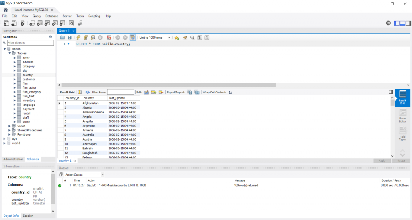Save the script to a file
Screen dimensions: 412x220
pos(69,38)
